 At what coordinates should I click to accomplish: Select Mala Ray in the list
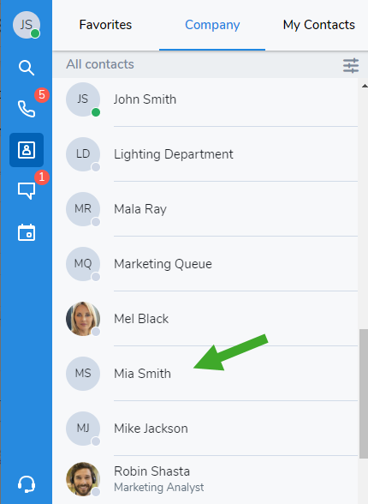[x=205, y=209]
